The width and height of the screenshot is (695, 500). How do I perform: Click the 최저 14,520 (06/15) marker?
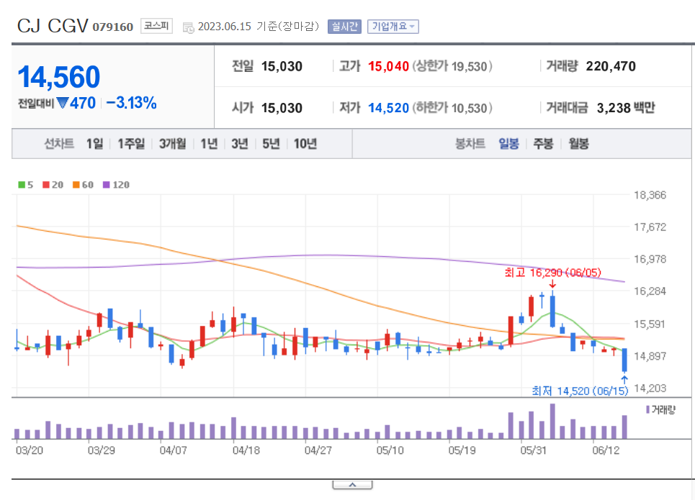coord(580,391)
